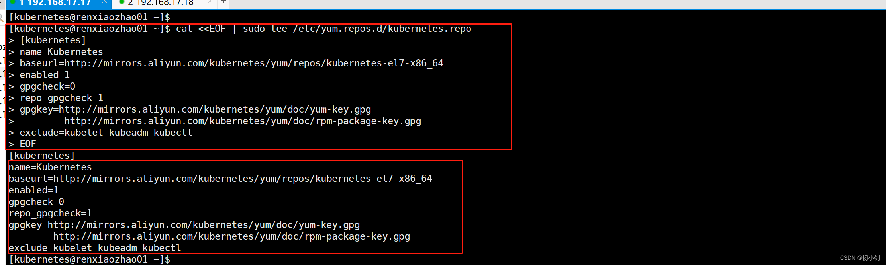Click the output line 'exclude=kubelet kubeadm kubectl'
This screenshot has height=265, width=886.
(95, 248)
